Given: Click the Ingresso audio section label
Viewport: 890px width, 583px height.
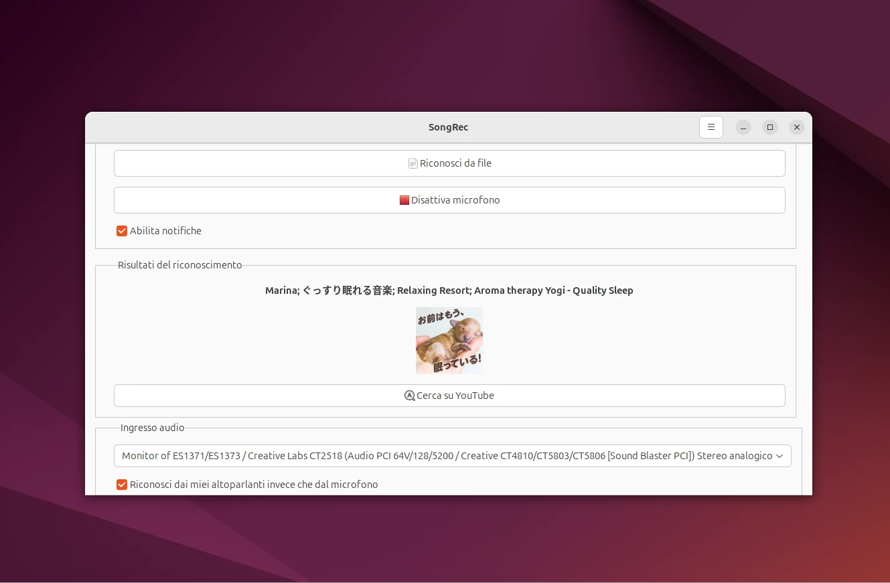Looking at the screenshot, I should (152, 428).
